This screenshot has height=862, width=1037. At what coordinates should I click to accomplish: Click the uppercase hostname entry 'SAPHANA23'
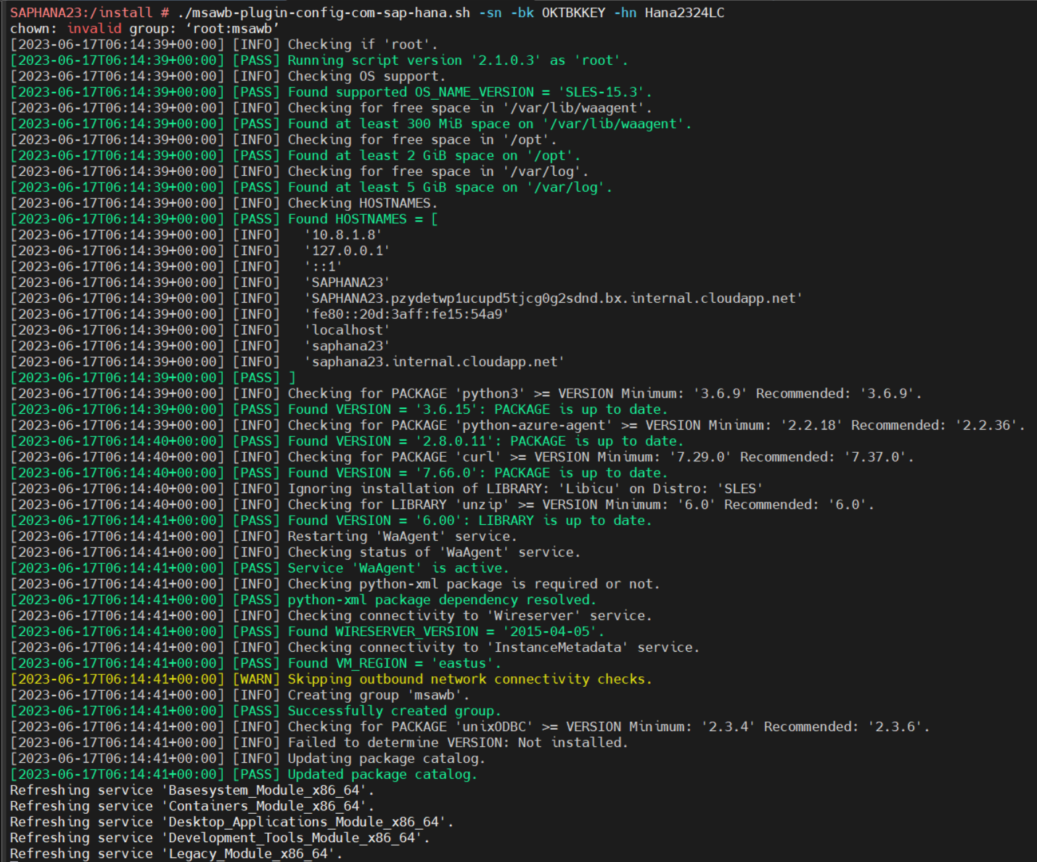point(347,282)
